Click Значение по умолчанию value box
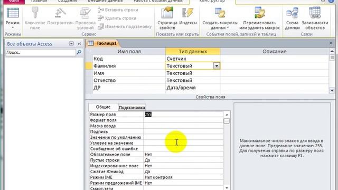Screen dimensions: 338x190 [x=183, y=137]
